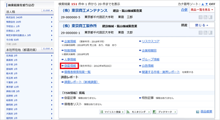Open the 企業情報 link
The width and height of the screenshot is (220, 120).
click(x=70, y=41)
